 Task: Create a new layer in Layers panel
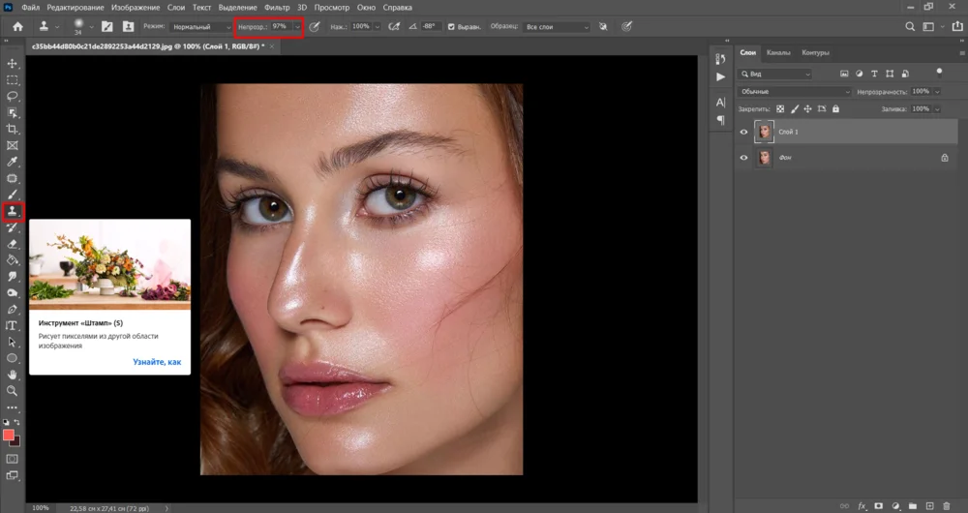pyautogui.click(x=929, y=505)
